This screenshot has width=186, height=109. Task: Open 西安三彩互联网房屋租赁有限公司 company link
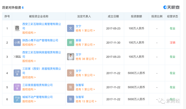point(42,54)
